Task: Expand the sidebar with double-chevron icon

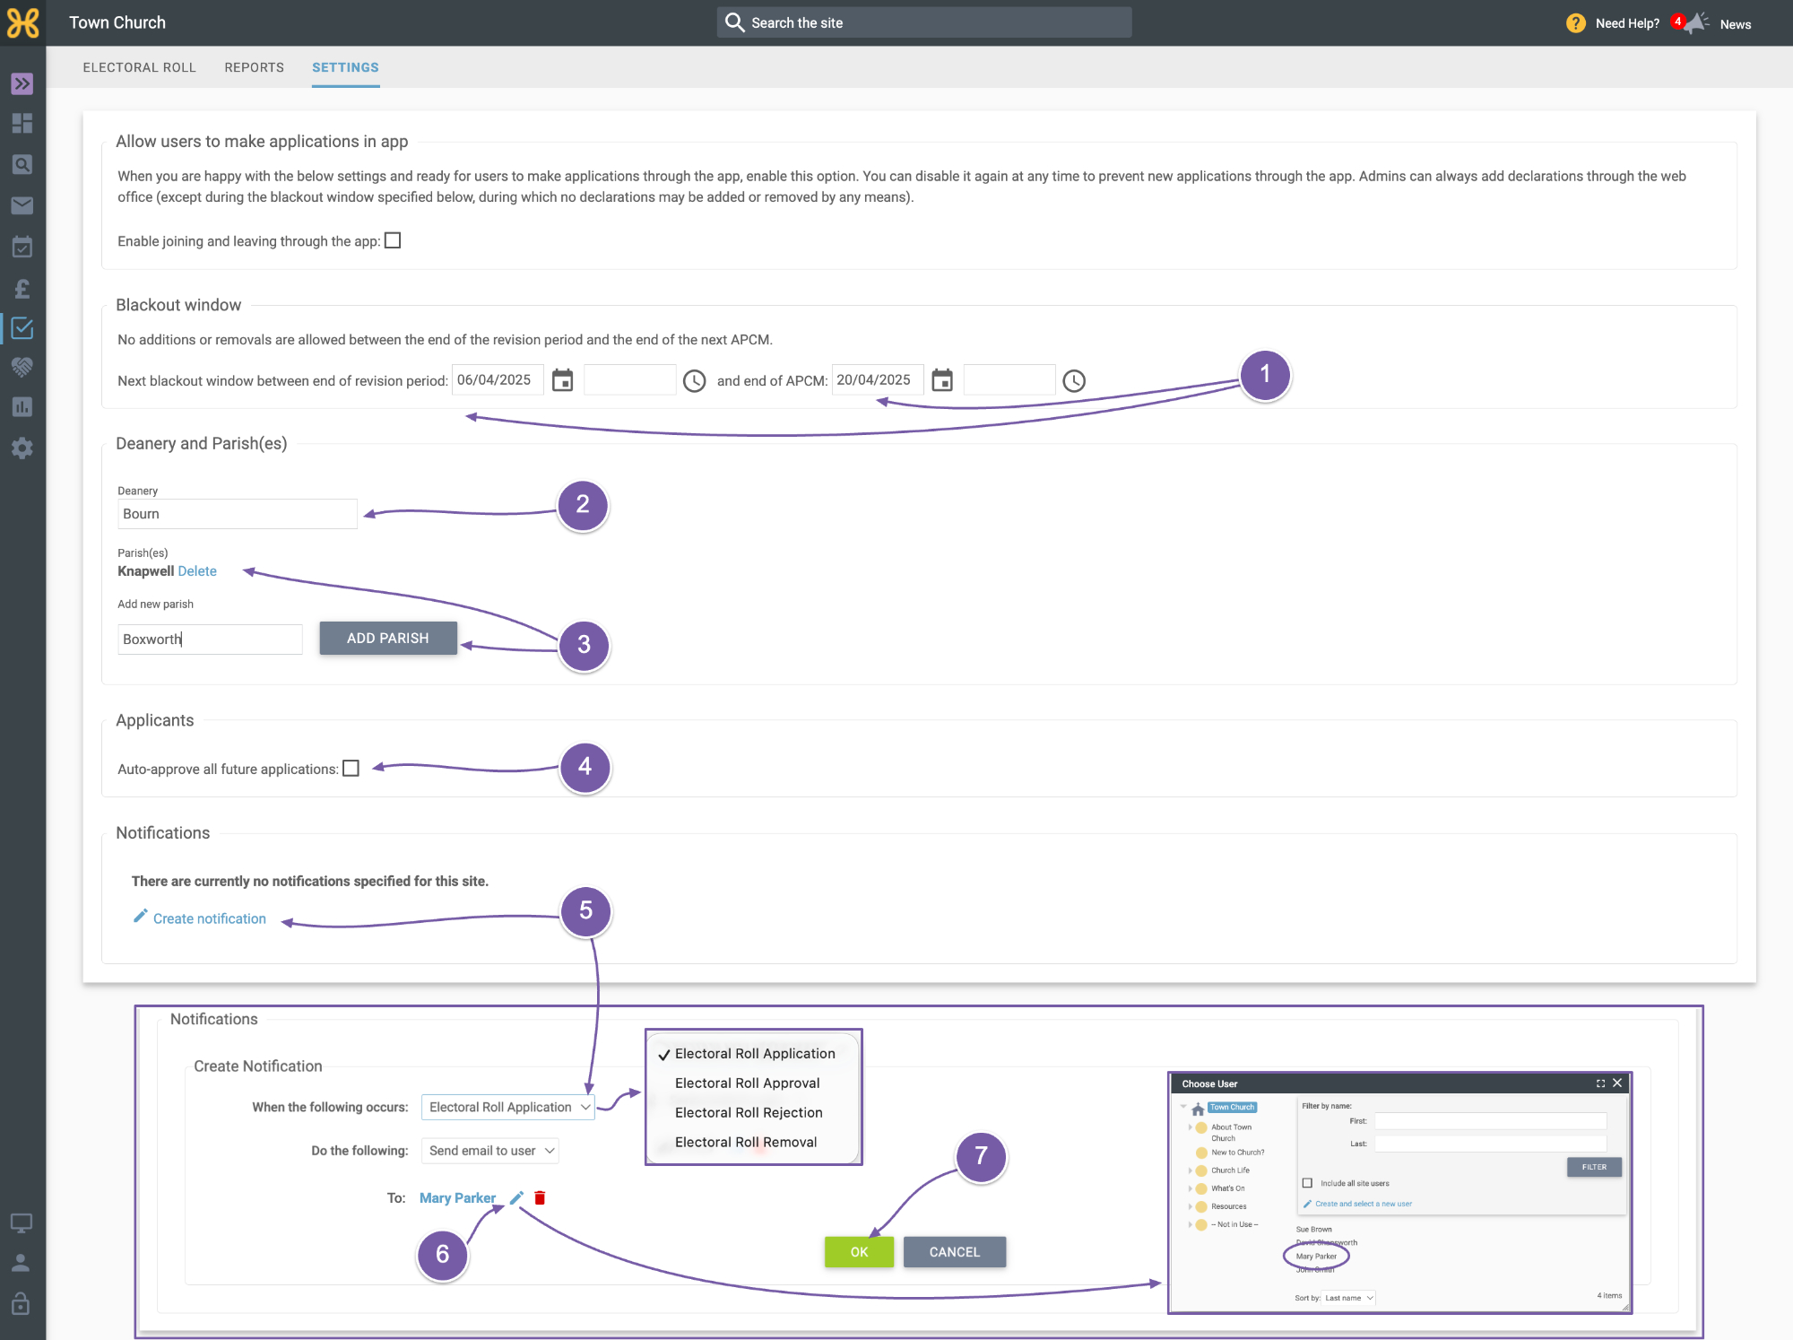Action: (22, 83)
